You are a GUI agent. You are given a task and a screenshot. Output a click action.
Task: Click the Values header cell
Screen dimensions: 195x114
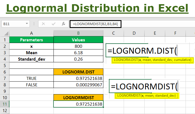point(78,40)
